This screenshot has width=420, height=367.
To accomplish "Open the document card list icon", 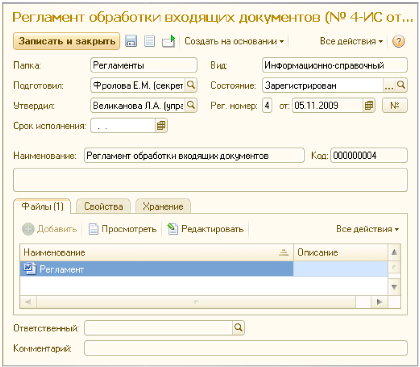I will point(149,41).
